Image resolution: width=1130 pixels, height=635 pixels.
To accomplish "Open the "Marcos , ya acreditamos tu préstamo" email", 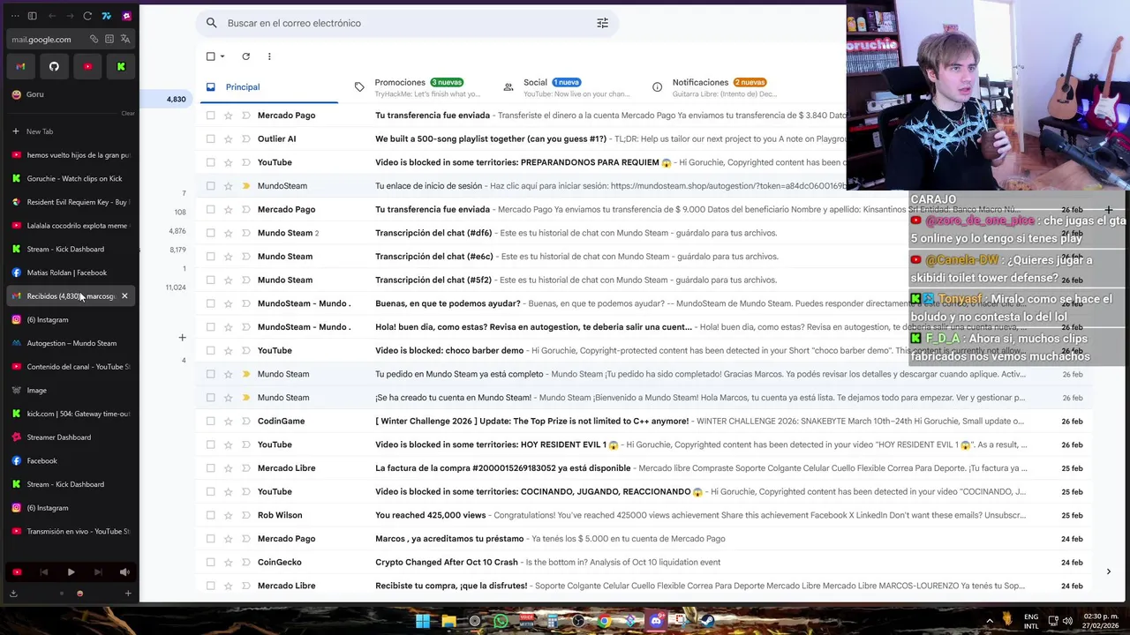I will 644,539.
